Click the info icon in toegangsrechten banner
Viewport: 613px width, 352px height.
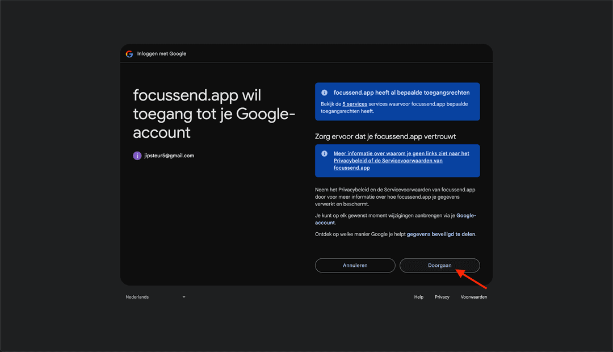tap(324, 93)
